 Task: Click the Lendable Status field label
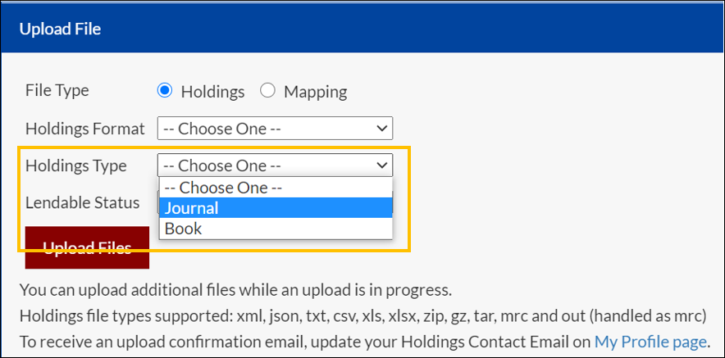pos(82,202)
